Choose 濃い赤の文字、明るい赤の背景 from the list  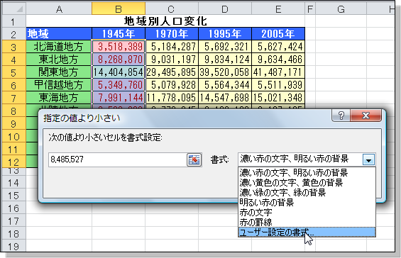307,173
